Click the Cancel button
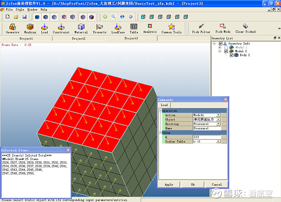This screenshot has width=281, height=202. tap(217, 185)
